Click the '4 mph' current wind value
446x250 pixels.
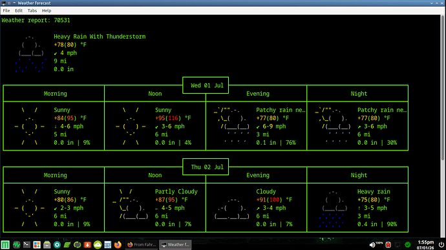click(x=69, y=53)
